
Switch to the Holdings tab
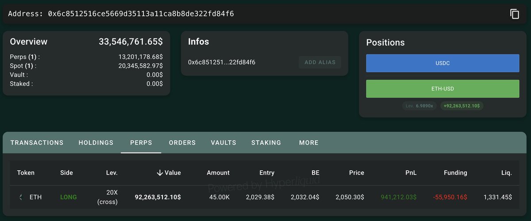point(96,143)
